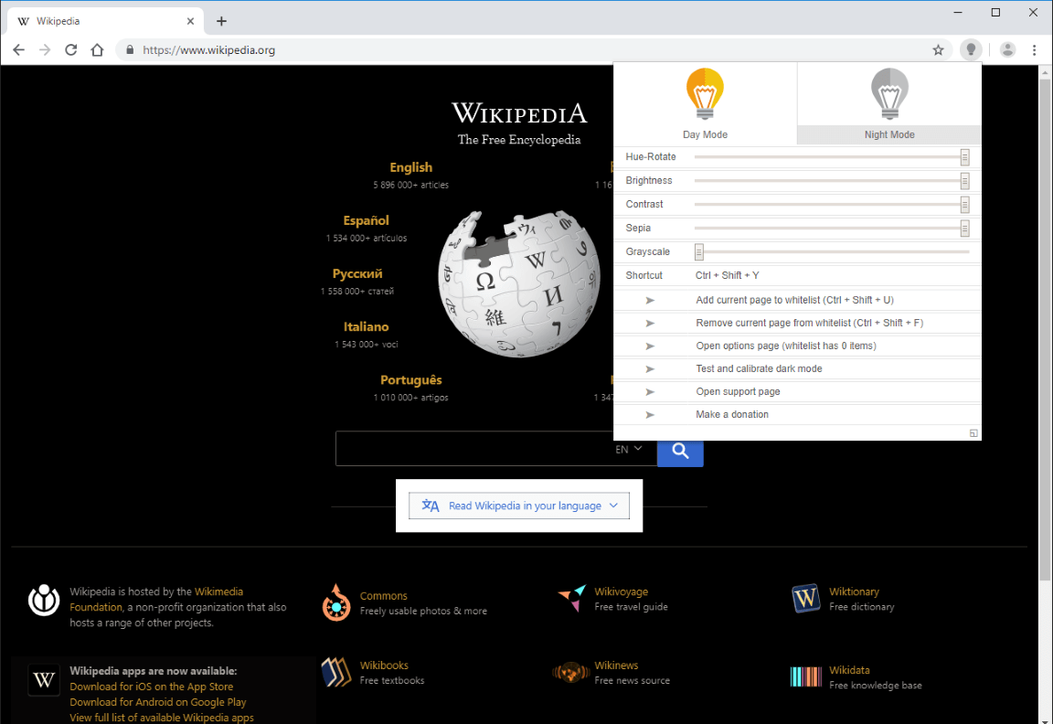The width and height of the screenshot is (1053, 724).
Task: Open View full list of available Wikipedia apps
Action: (162, 718)
